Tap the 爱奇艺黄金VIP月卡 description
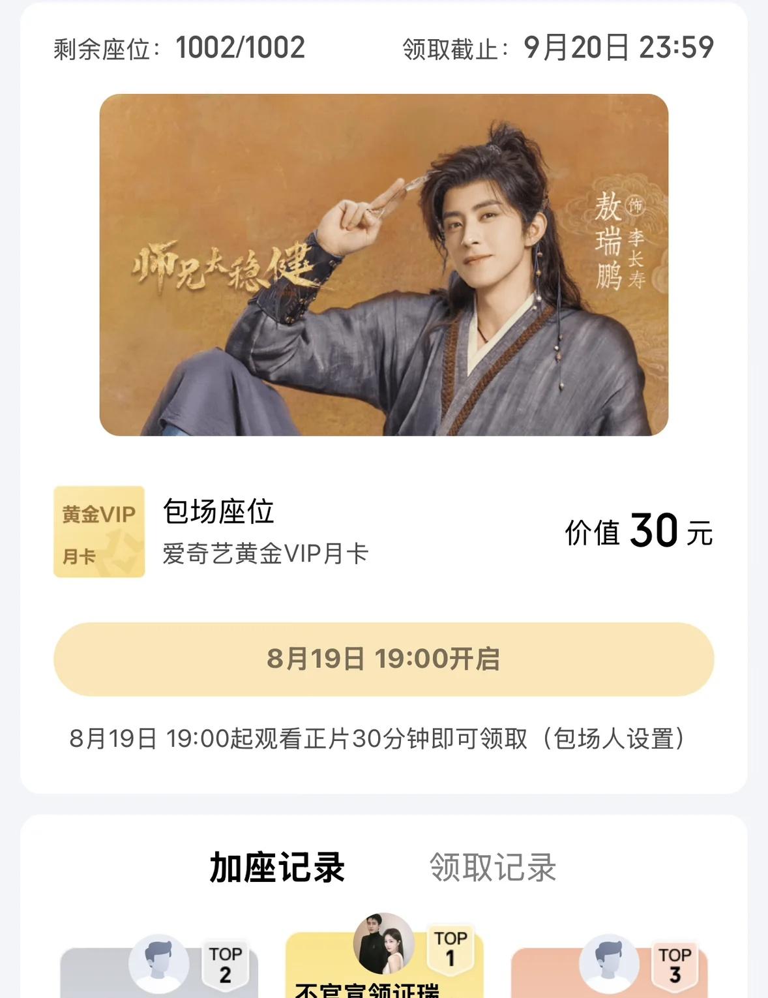Image resolution: width=768 pixels, height=998 pixels. (x=265, y=554)
